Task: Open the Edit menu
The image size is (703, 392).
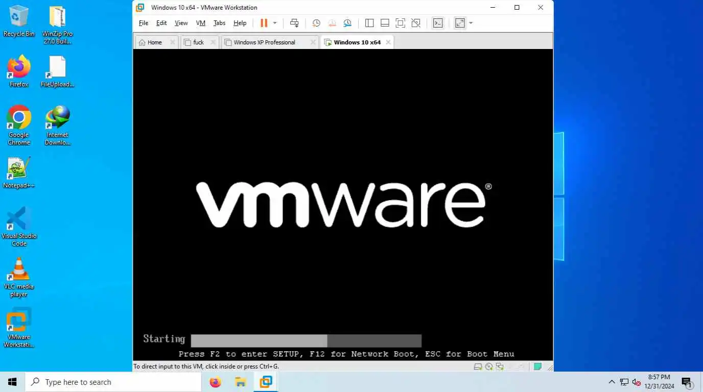Action: (161, 23)
